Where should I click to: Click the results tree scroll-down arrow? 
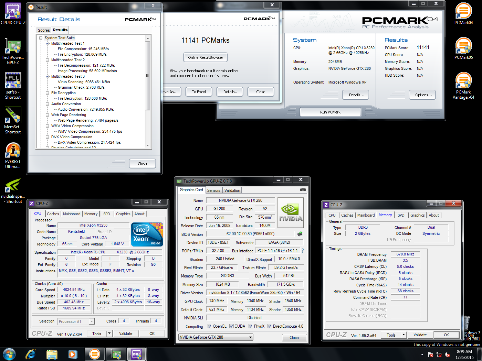tap(148, 145)
